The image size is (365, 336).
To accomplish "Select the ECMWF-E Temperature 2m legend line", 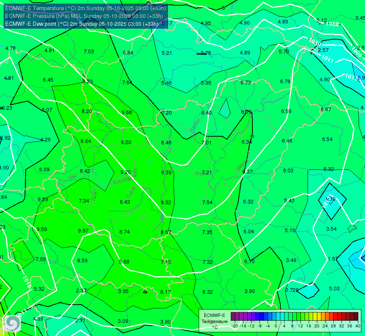I will click(x=85, y=8).
